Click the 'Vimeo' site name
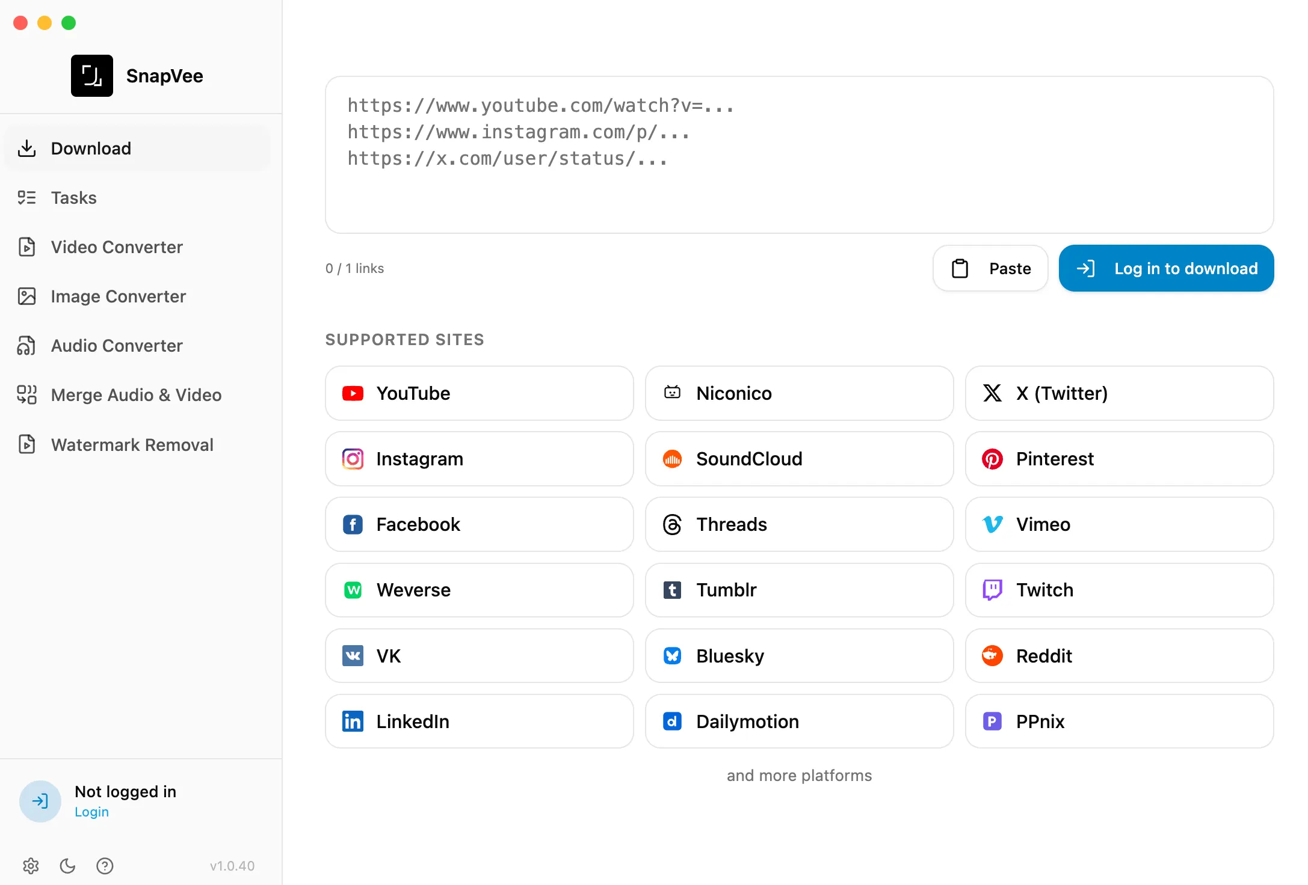1308x885 pixels. click(x=1043, y=524)
